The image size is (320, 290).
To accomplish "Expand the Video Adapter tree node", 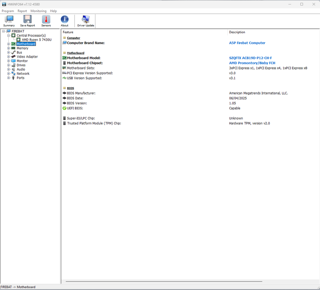I will (8, 57).
